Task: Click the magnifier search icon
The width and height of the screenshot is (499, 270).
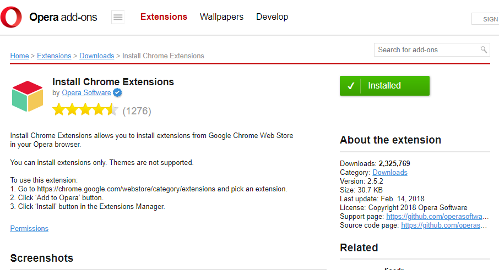Action: [484, 49]
